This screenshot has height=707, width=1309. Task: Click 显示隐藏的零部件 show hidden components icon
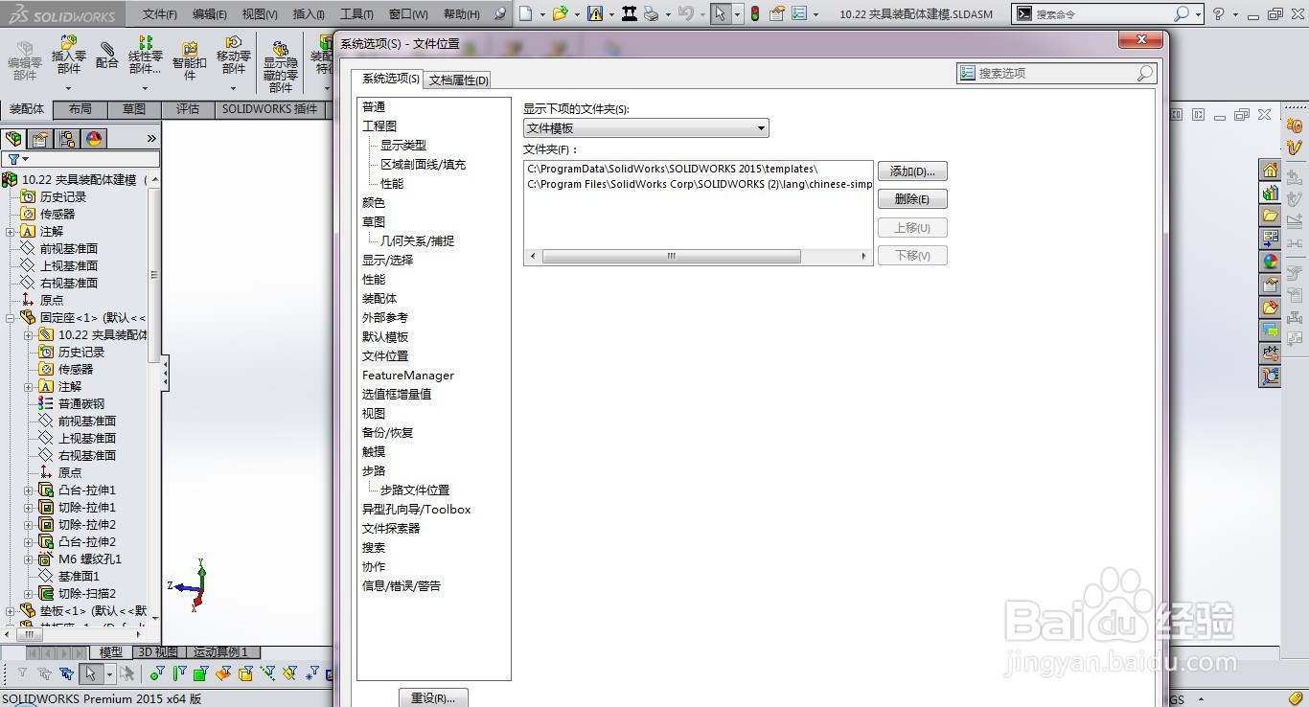pyautogui.click(x=281, y=48)
